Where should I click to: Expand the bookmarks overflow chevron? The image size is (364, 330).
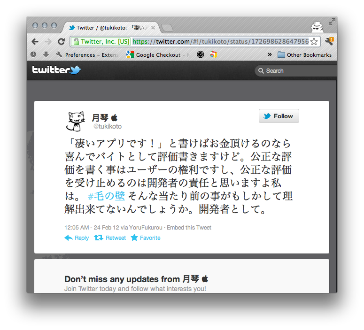tap(270, 54)
